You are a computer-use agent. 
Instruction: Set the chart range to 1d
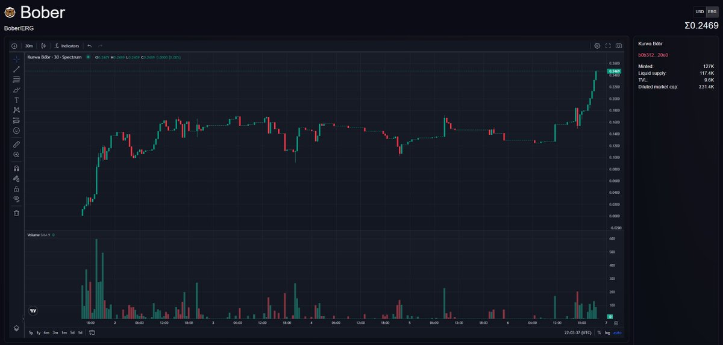(x=80, y=332)
